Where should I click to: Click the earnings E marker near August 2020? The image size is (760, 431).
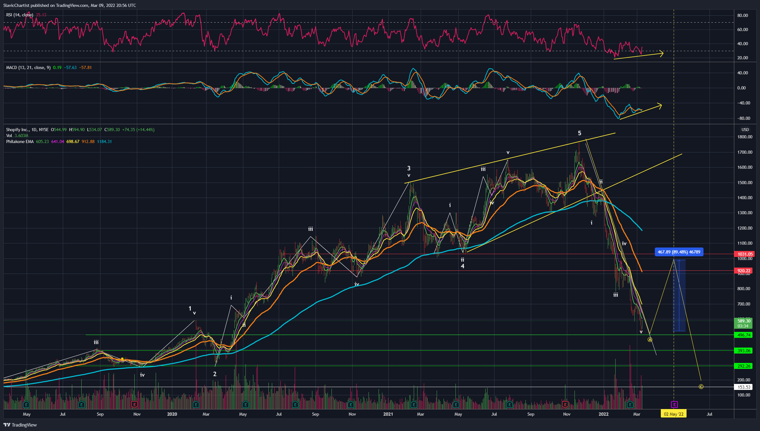(x=295, y=405)
